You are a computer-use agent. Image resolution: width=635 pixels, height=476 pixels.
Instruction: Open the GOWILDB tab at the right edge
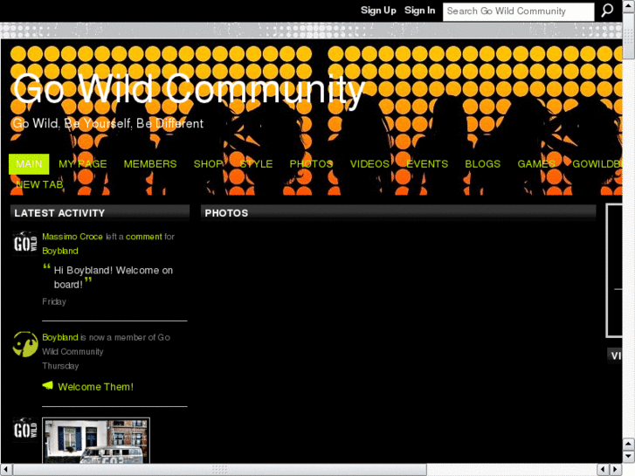[x=597, y=164]
